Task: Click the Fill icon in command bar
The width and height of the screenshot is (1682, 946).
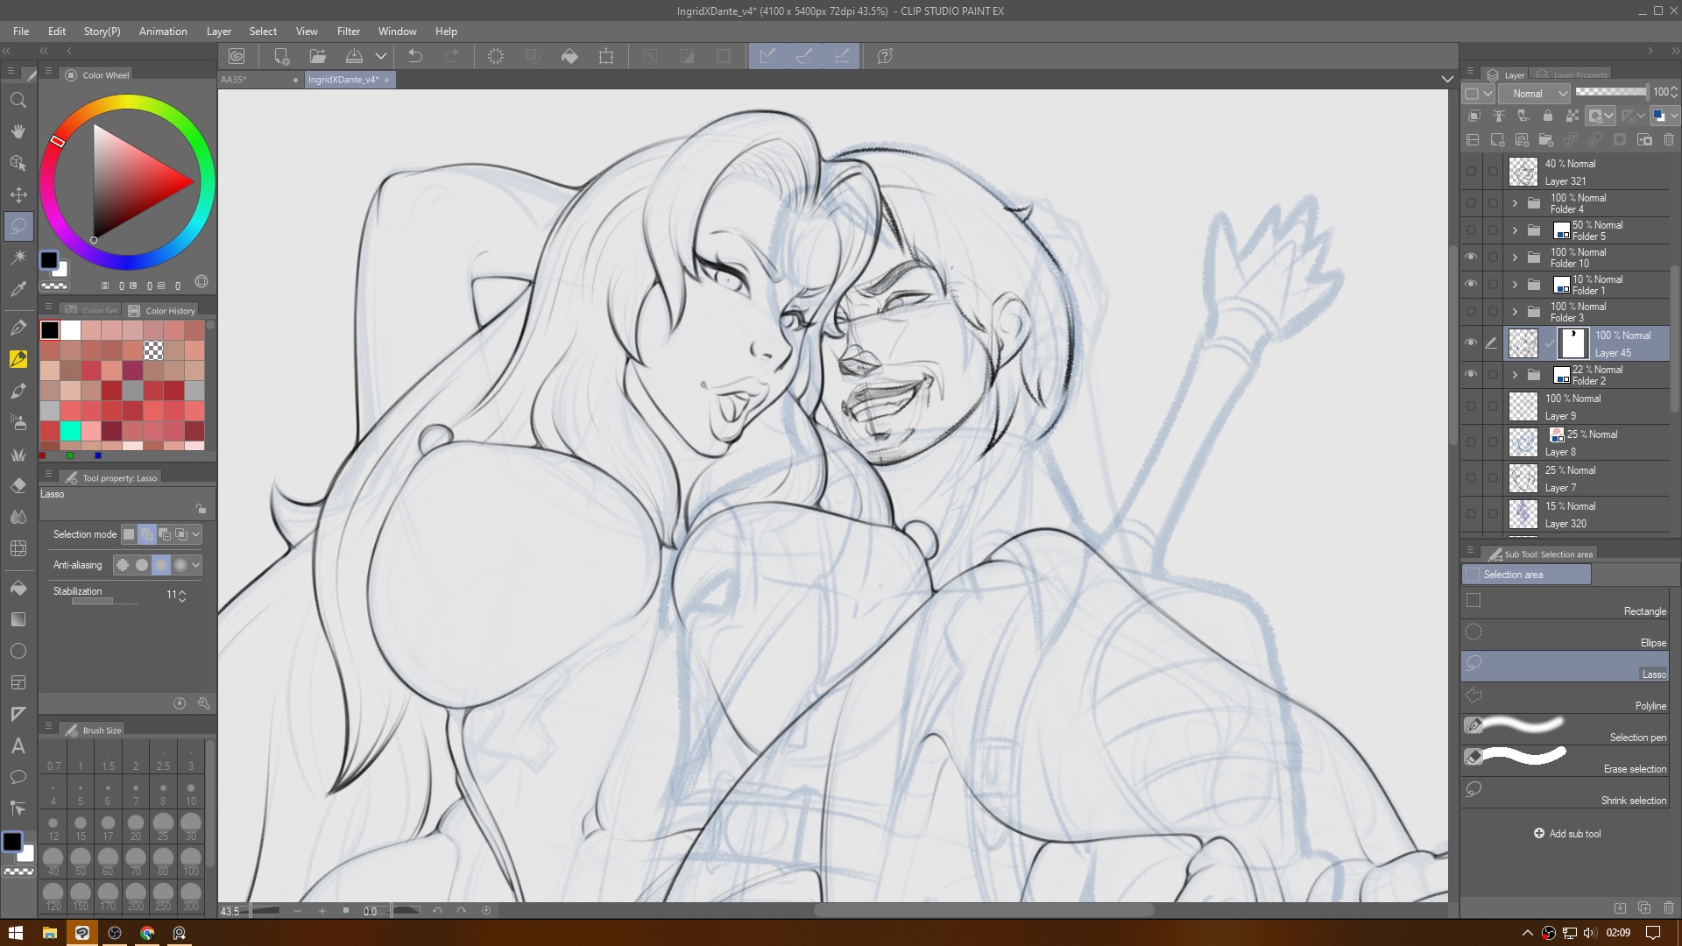Action: [569, 56]
